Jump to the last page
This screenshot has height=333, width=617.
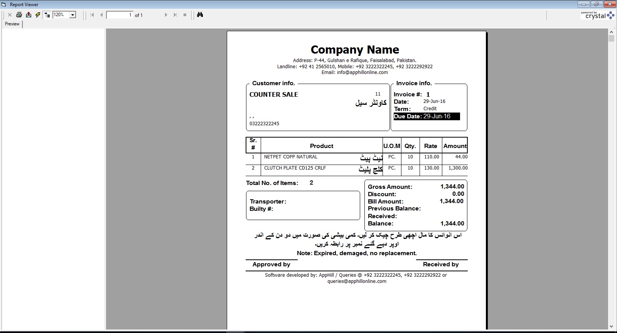pos(175,15)
